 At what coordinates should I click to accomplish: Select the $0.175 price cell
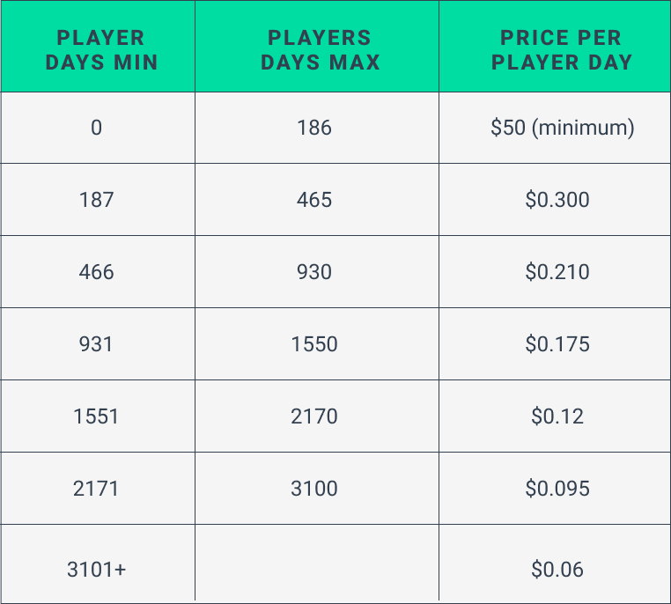(x=555, y=344)
